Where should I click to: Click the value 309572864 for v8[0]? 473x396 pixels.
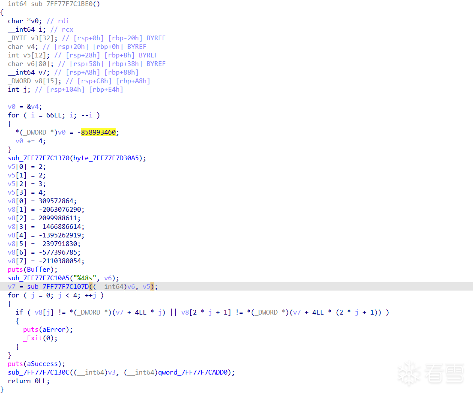pyautogui.click(x=56, y=201)
